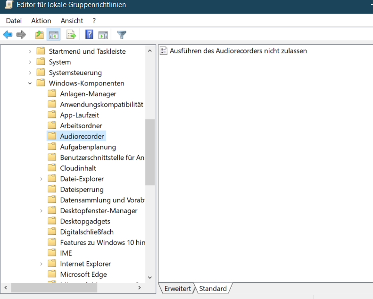
Task: Select the Desktopfenster-Manager folder
Action: (x=99, y=211)
